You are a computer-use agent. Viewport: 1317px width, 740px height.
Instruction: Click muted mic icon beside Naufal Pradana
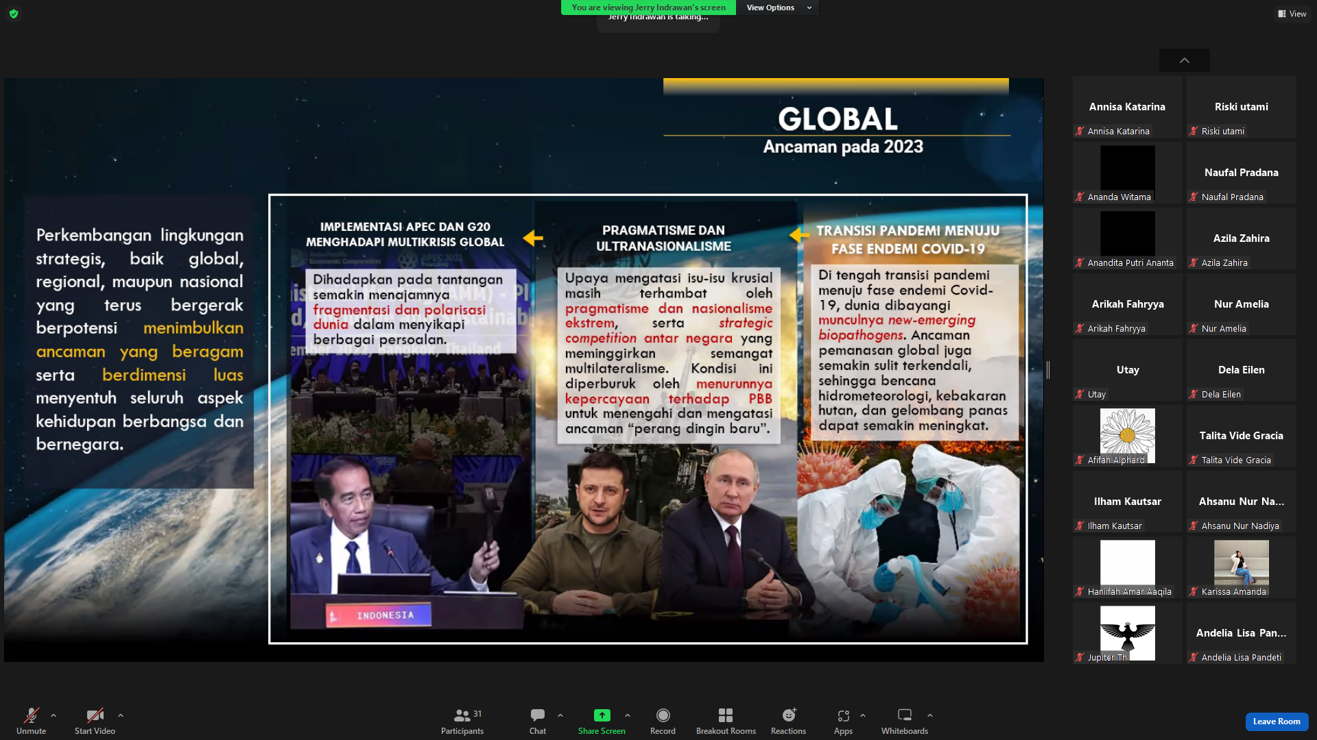(1194, 197)
